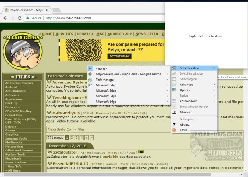Open the ANDROID APP navigation link
Viewport: 248px width, 177px height.
[120, 34]
